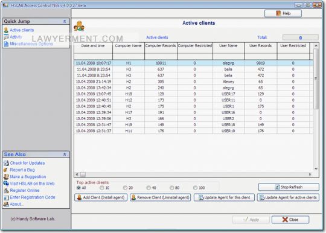Click Remove Client (Uninstall agent) button

161,197
